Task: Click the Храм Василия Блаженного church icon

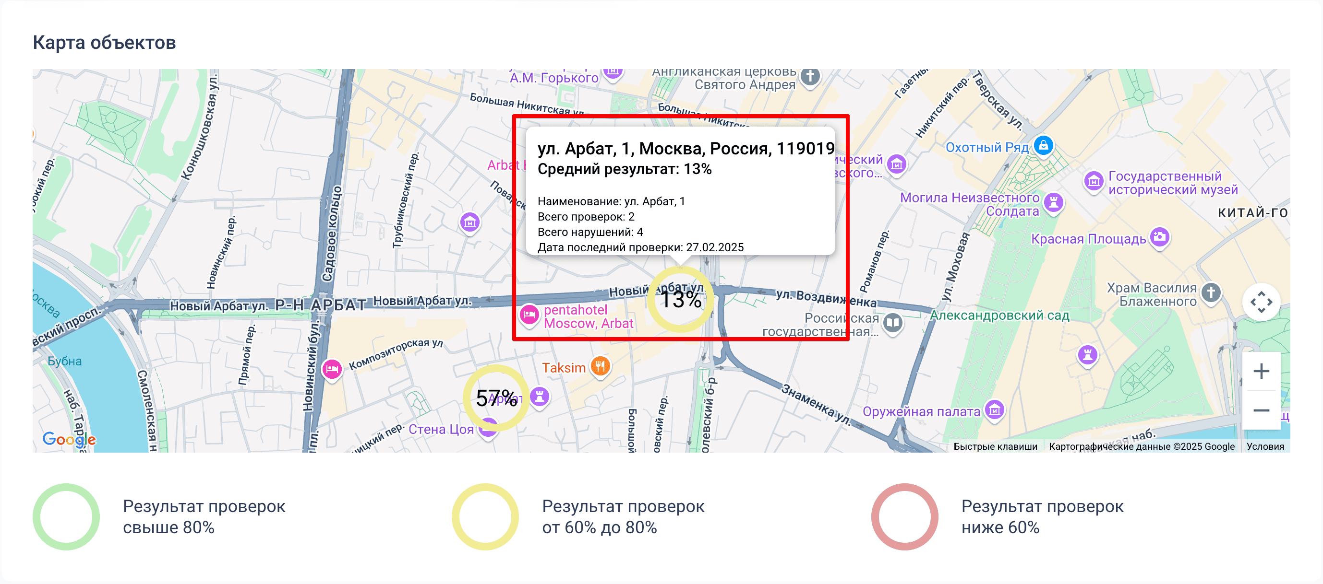Action: pyautogui.click(x=1211, y=293)
